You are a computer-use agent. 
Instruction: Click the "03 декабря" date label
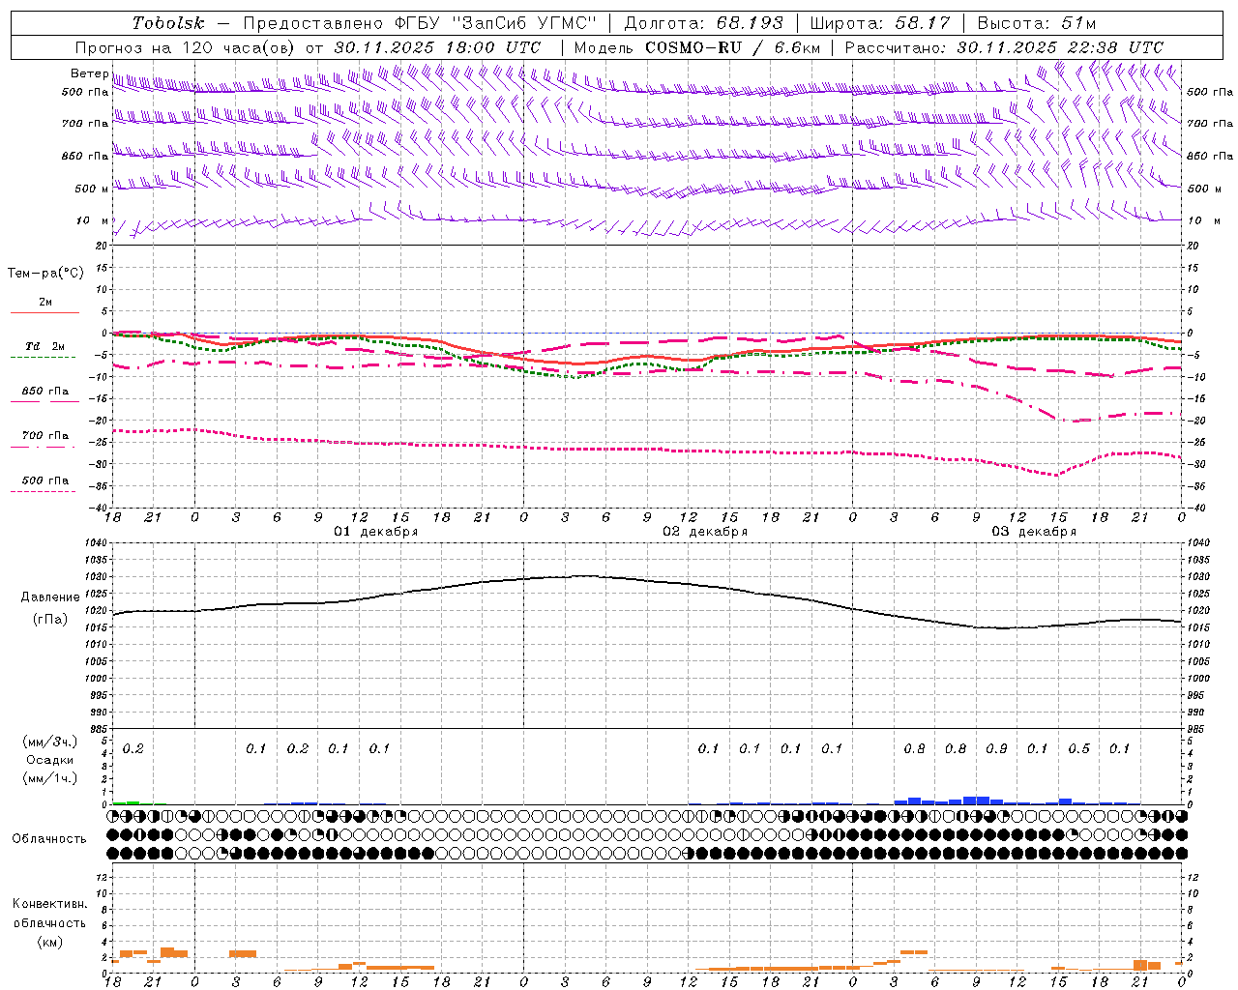[1033, 532]
